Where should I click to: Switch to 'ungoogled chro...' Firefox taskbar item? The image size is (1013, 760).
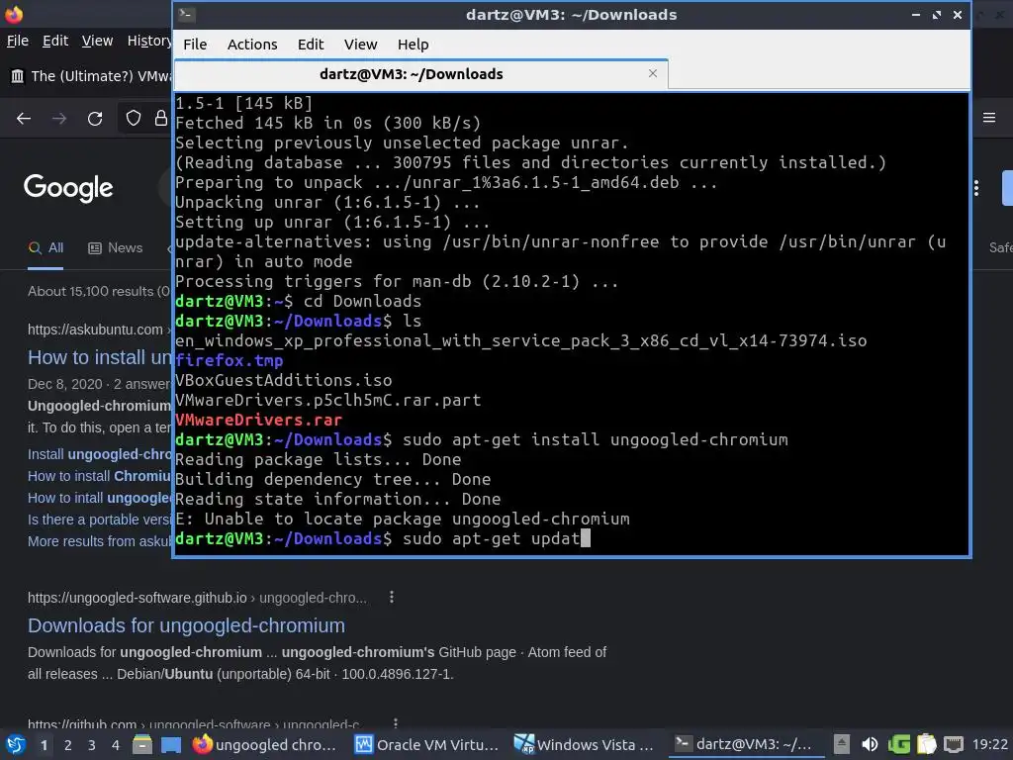pyautogui.click(x=265, y=744)
